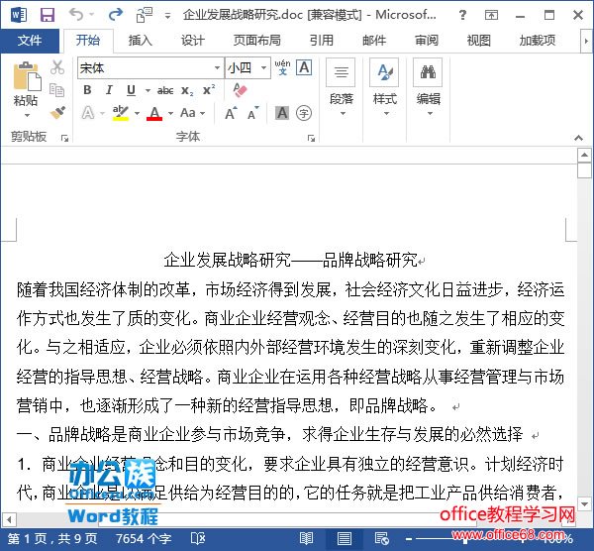Insert an enclosed character (circled 字)

coord(304,113)
